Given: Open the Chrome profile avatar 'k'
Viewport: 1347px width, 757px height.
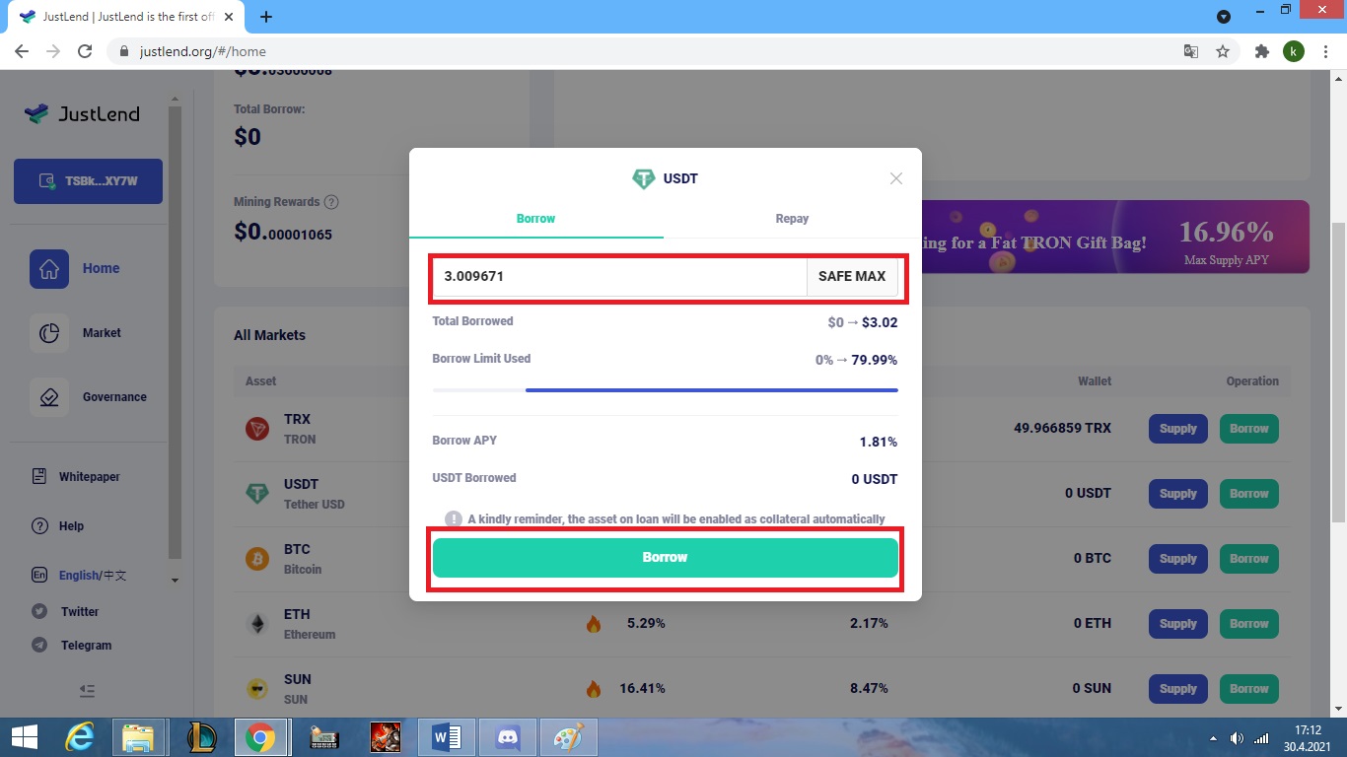Looking at the screenshot, I should tap(1293, 51).
